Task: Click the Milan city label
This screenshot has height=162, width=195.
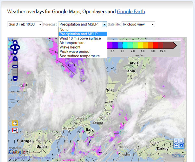Action: [80, 119]
